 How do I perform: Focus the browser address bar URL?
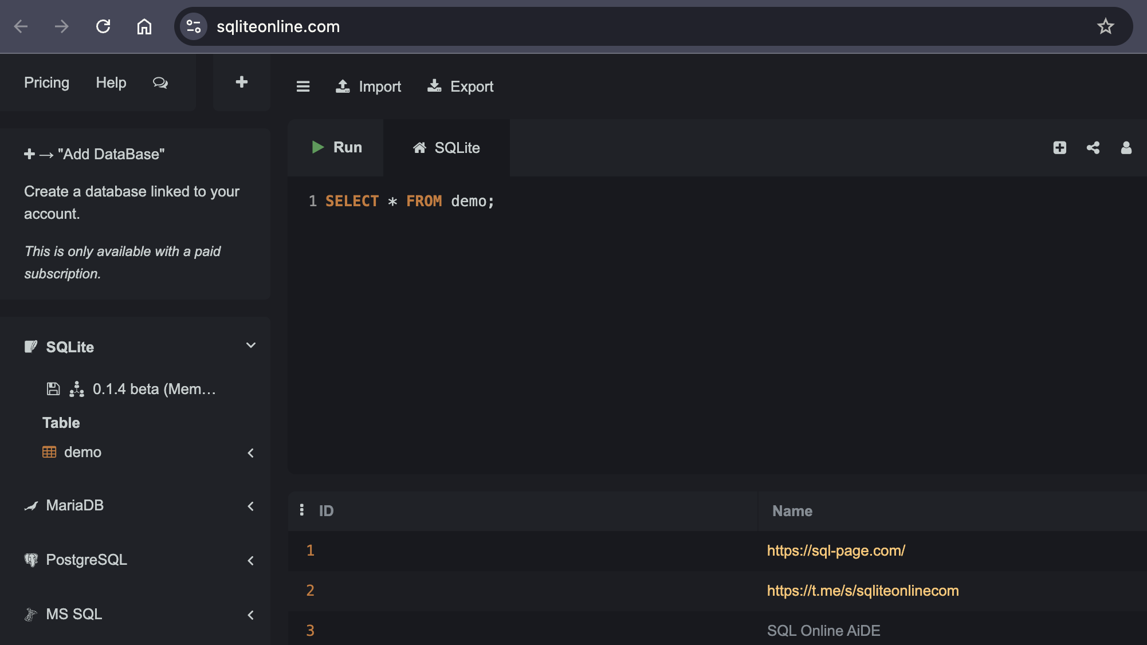pos(278,26)
